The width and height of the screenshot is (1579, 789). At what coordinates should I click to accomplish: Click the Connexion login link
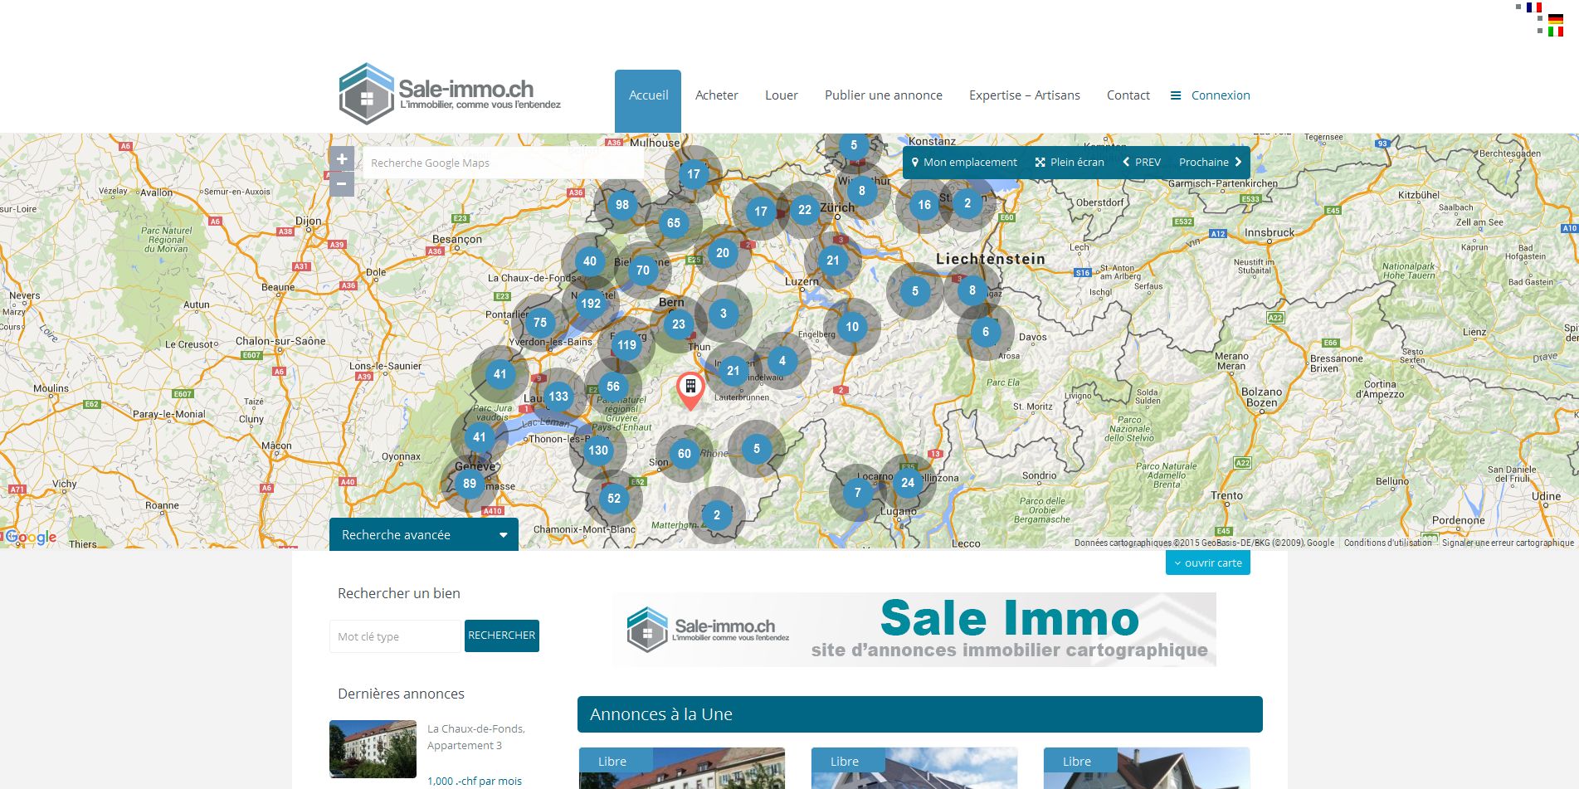[x=1221, y=95]
